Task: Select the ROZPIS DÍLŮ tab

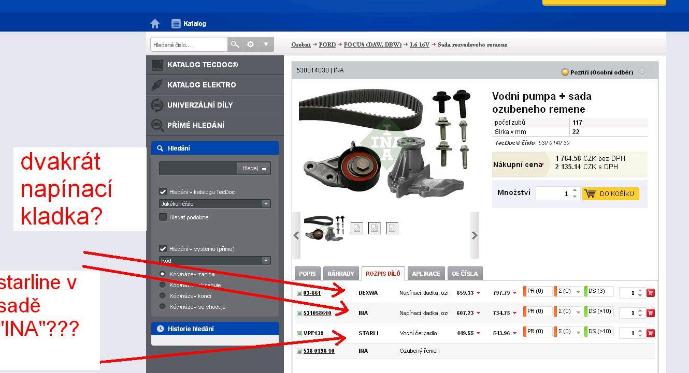Action: (383, 274)
